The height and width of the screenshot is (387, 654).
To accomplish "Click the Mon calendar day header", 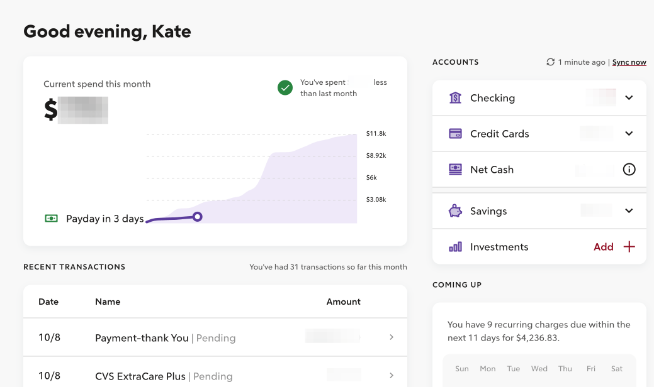I will point(488,369).
